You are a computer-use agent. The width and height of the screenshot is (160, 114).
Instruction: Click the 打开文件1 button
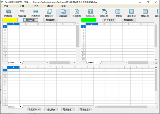tap(31, 20)
